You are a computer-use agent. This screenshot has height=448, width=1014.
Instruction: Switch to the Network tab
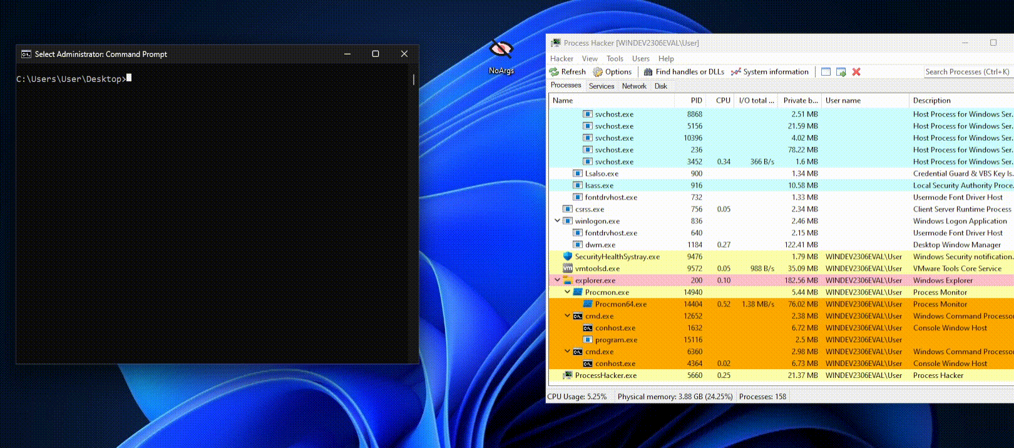[x=634, y=86]
